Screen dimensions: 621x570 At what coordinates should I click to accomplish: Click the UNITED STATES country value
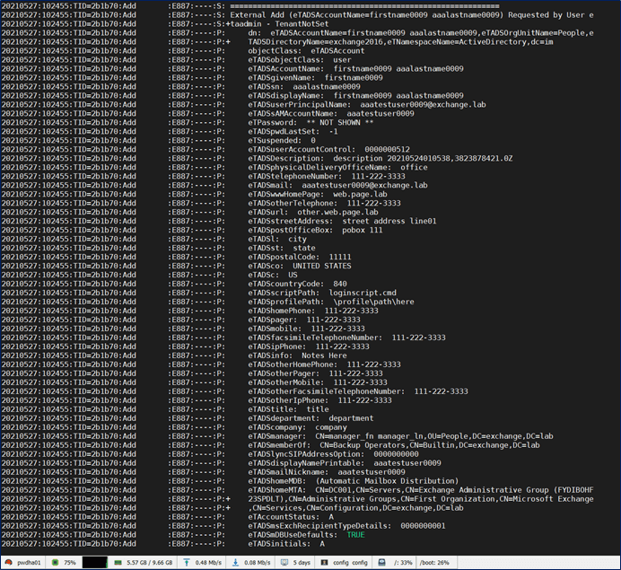click(321, 265)
